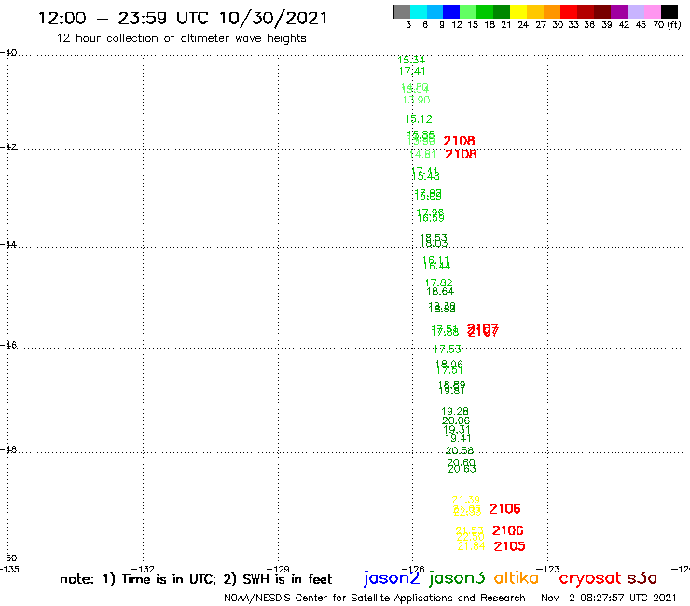The height and width of the screenshot is (606, 690).
Task: Click the wave height value 17.53
Action: tap(447, 350)
